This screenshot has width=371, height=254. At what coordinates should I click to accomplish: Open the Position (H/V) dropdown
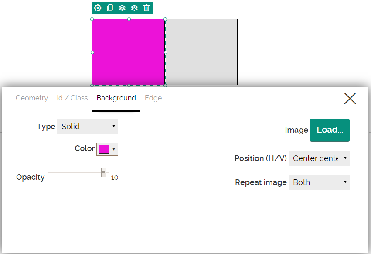point(319,158)
